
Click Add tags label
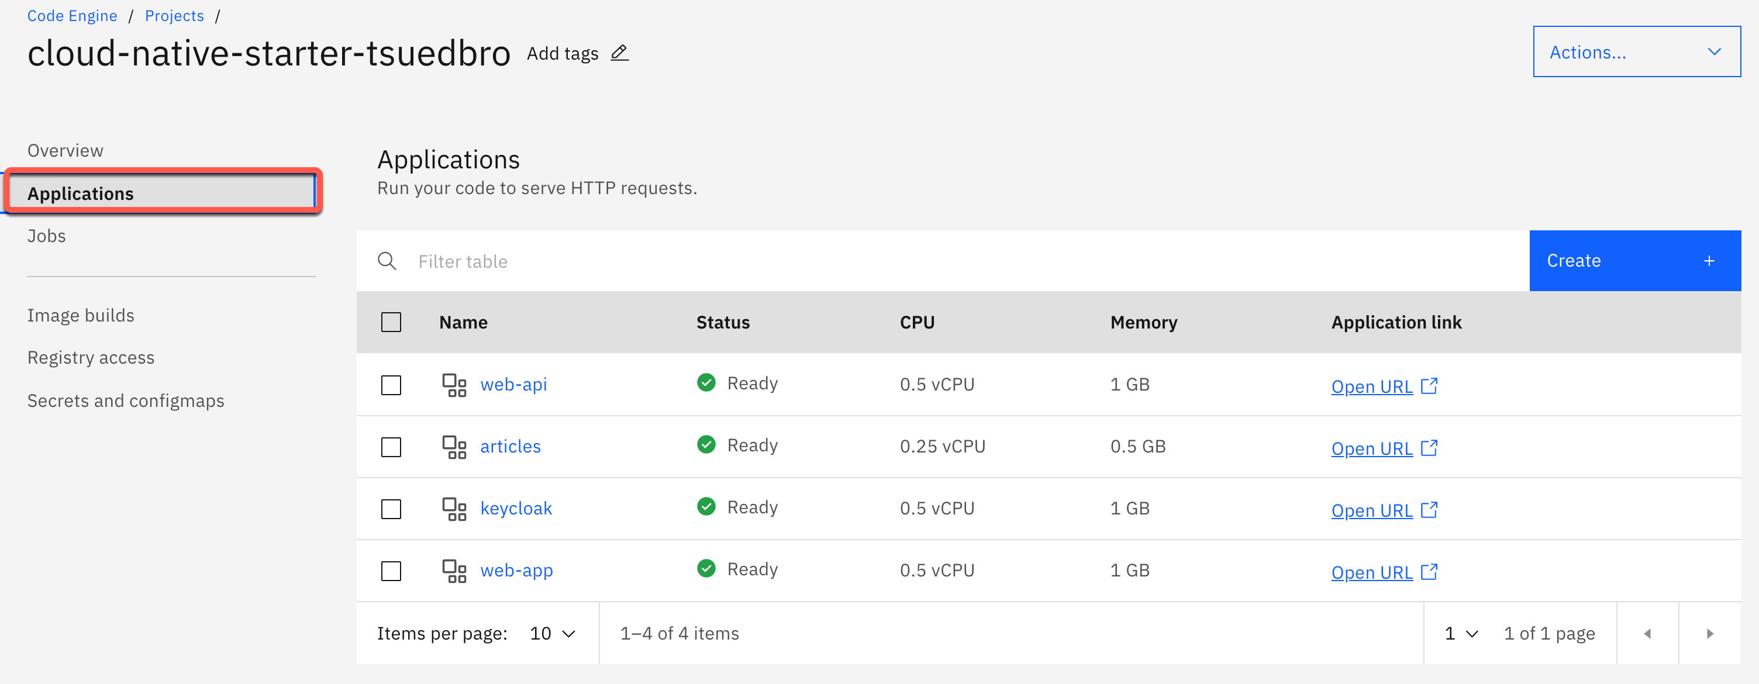pyautogui.click(x=563, y=53)
